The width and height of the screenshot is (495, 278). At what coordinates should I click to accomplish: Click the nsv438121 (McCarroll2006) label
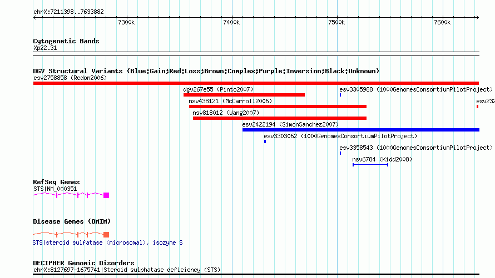[x=230, y=101]
